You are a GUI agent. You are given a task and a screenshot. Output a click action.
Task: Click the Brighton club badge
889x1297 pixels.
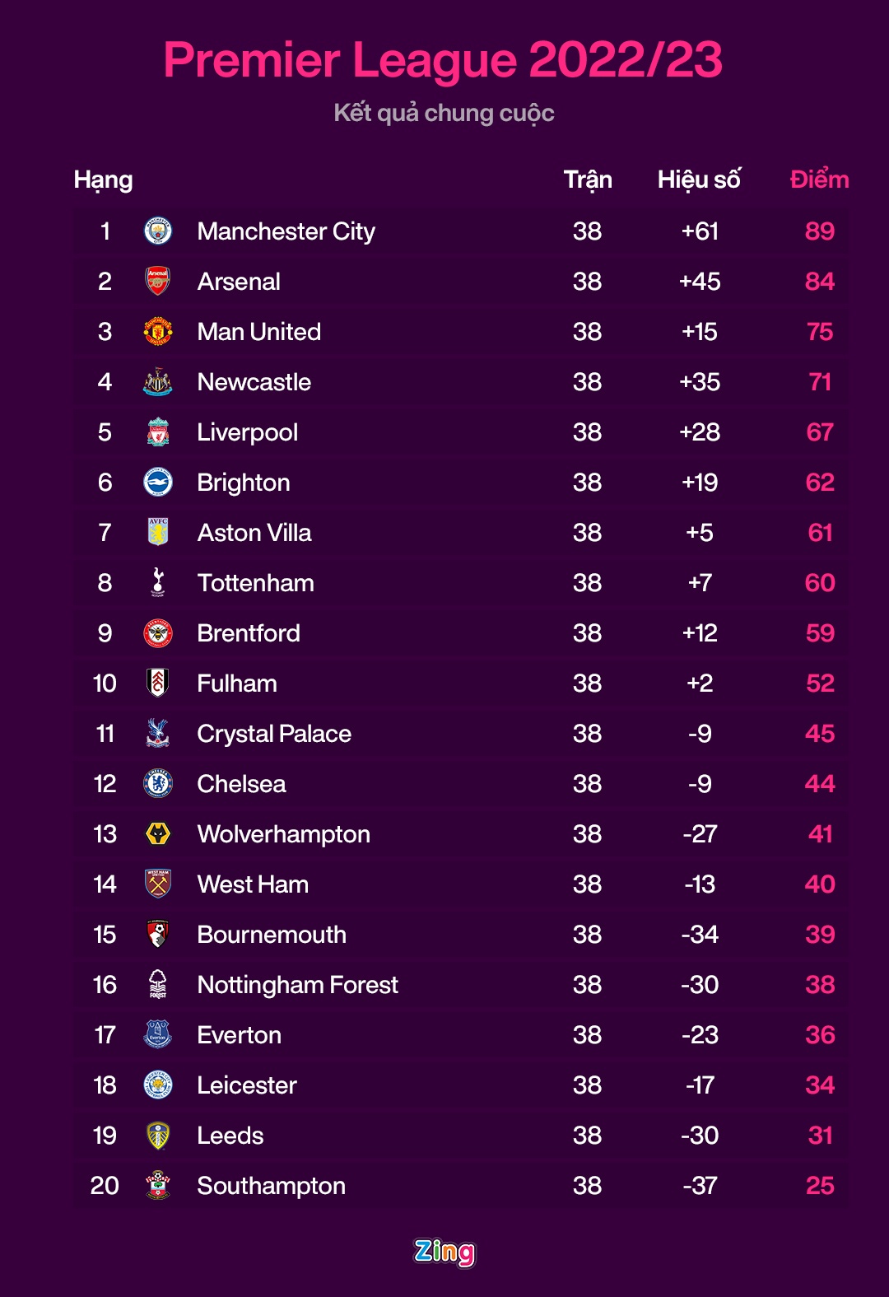pos(158,483)
